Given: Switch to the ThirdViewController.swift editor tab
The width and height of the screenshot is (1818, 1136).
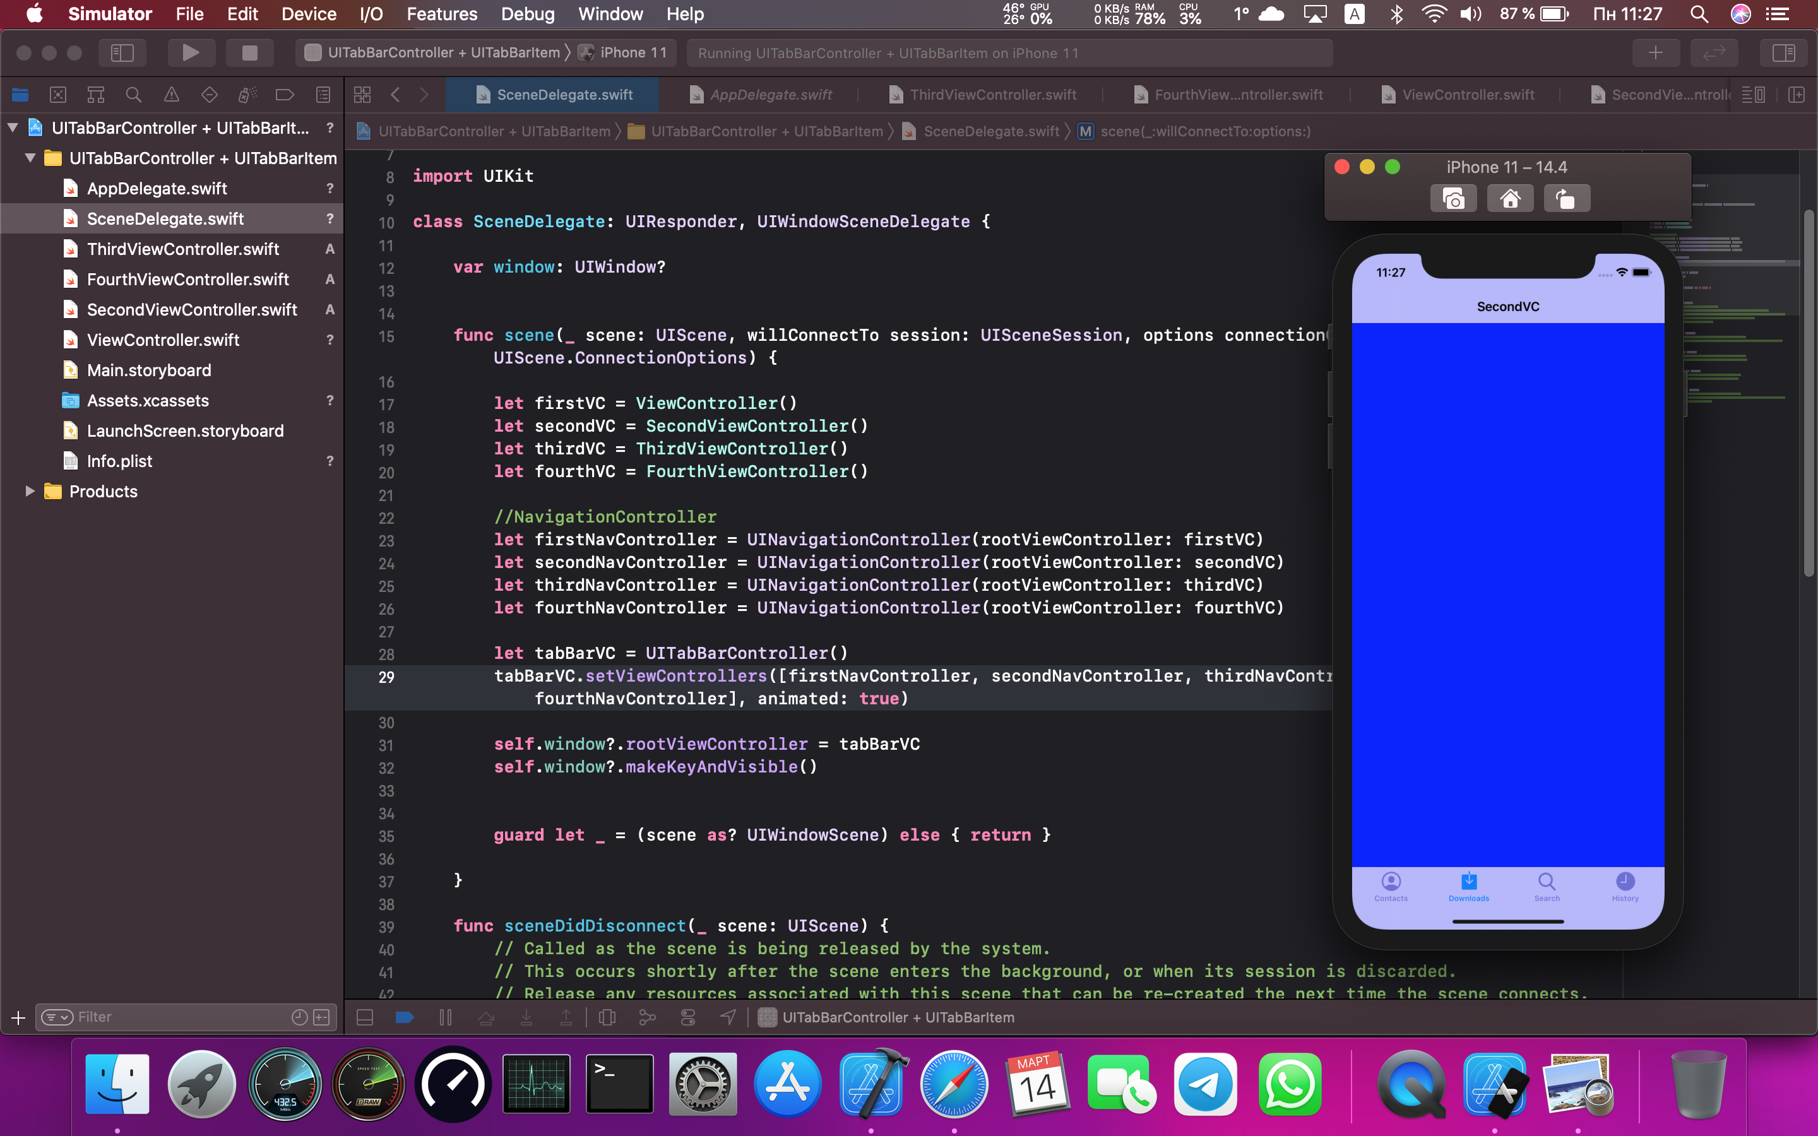Looking at the screenshot, I should click(x=992, y=95).
